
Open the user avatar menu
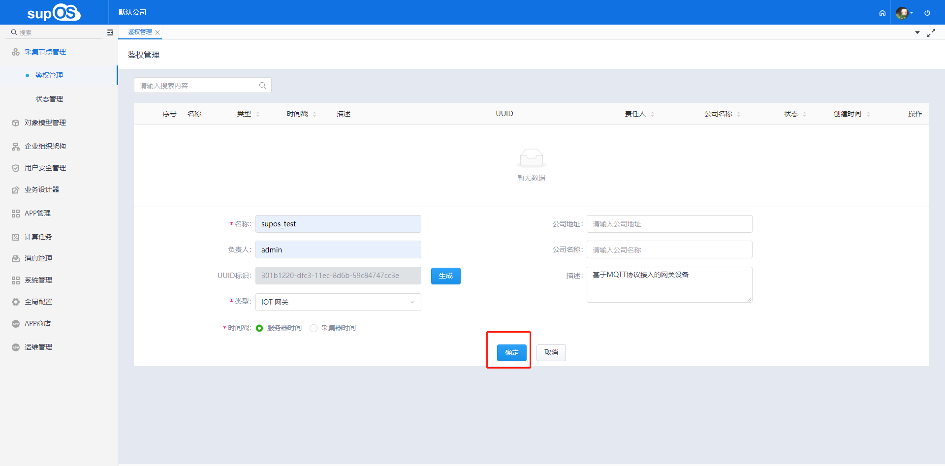[x=904, y=13]
